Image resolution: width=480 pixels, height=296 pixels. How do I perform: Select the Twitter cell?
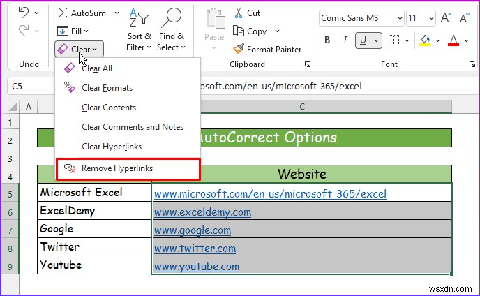tap(94, 246)
